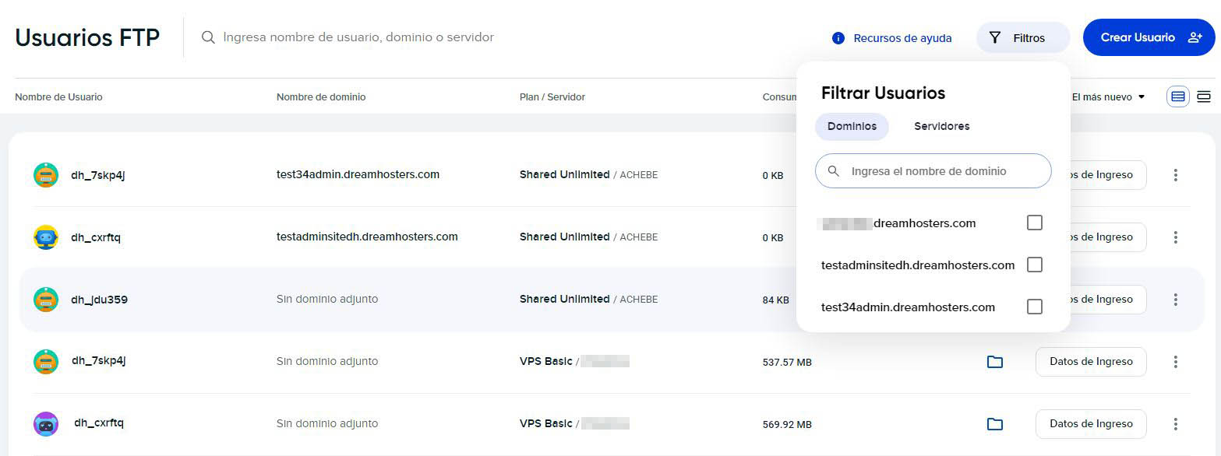Tick the first dreamhosters.com domain checkbox
The height and width of the screenshot is (456, 1221).
(1034, 223)
